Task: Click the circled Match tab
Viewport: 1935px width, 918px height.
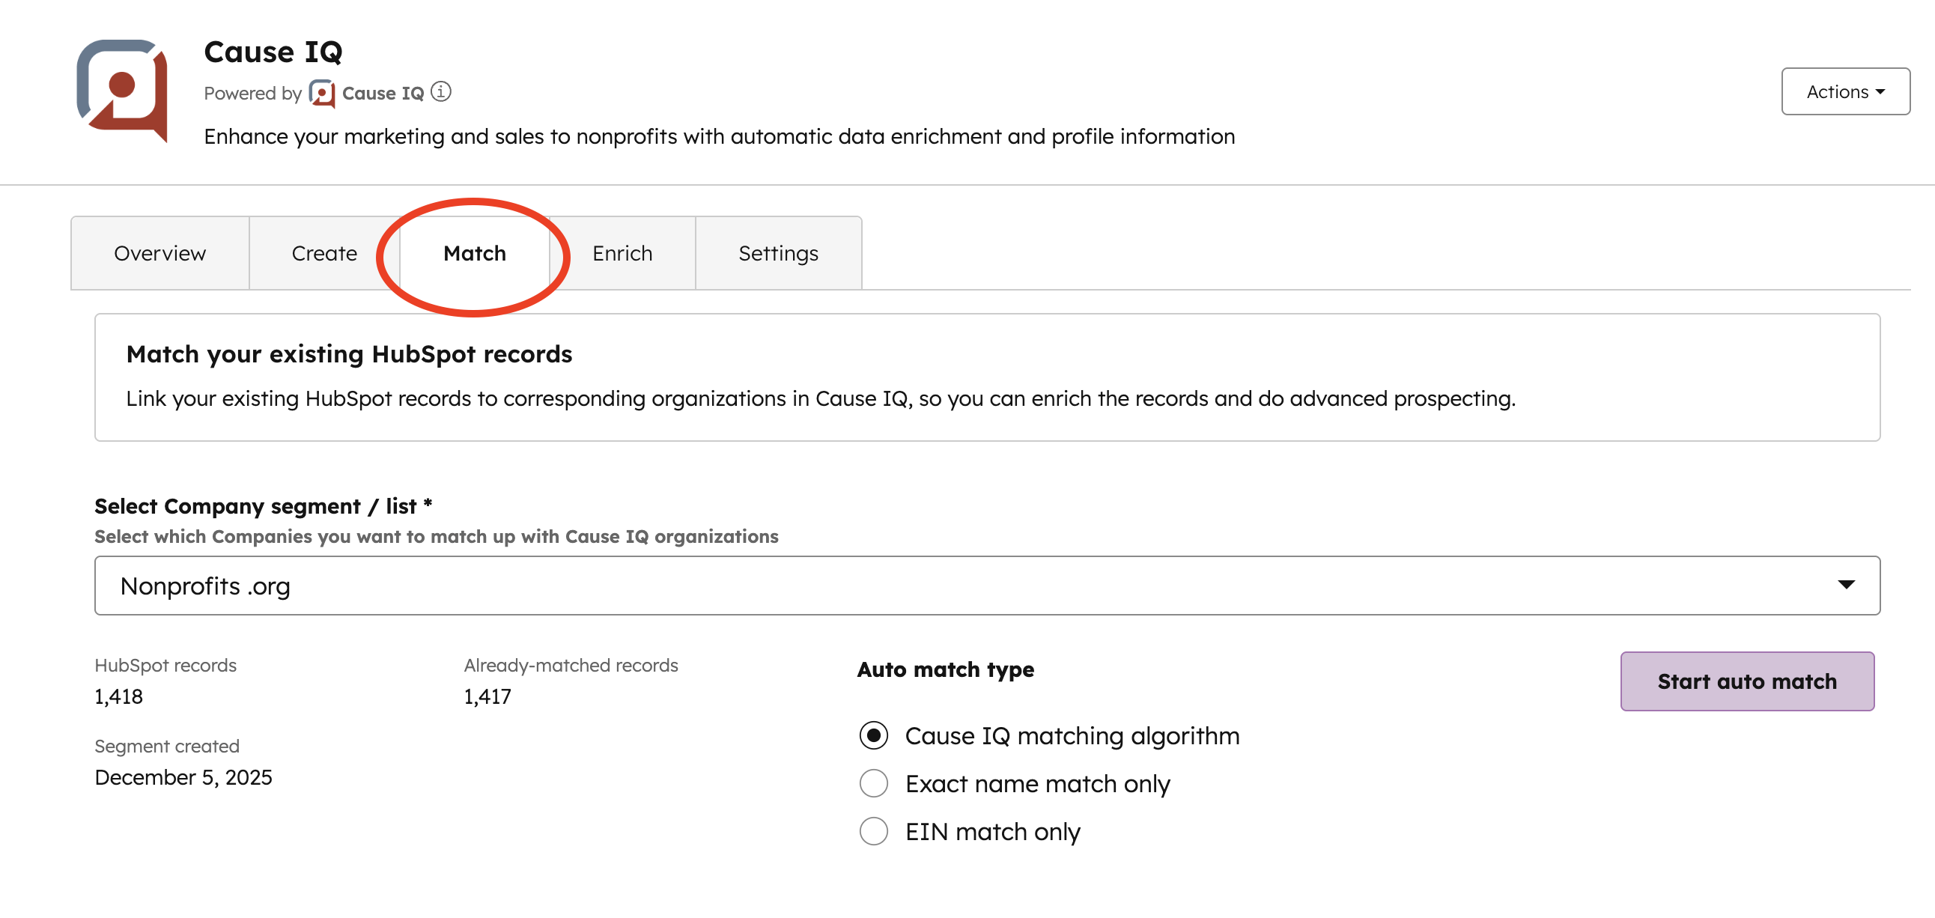Action: click(x=473, y=253)
